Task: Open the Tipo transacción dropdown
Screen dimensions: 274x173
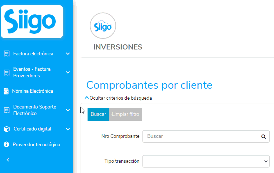Action: pyautogui.click(x=206, y=161)
